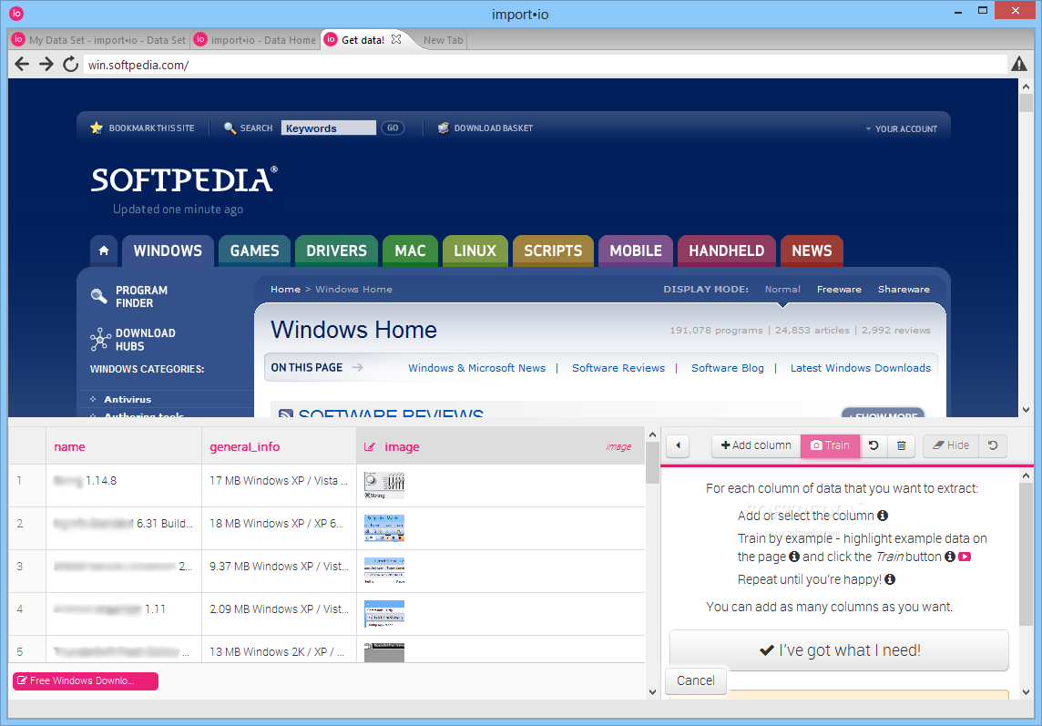Select the DRIVERS category tab
1042x726 pixels.
(336, 251)
